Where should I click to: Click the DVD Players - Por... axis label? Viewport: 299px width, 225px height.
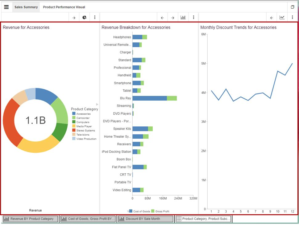click(x=117, y=121)
